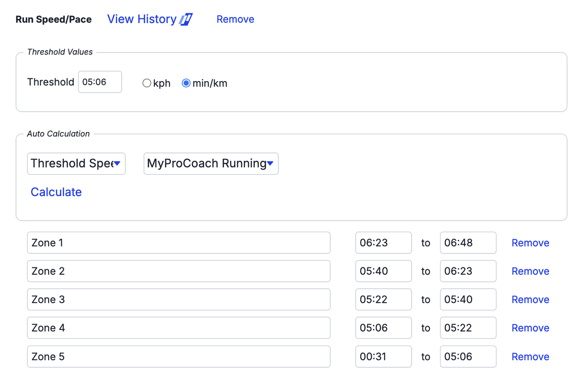
Task: Open the View History link
Action: [142, 19]
